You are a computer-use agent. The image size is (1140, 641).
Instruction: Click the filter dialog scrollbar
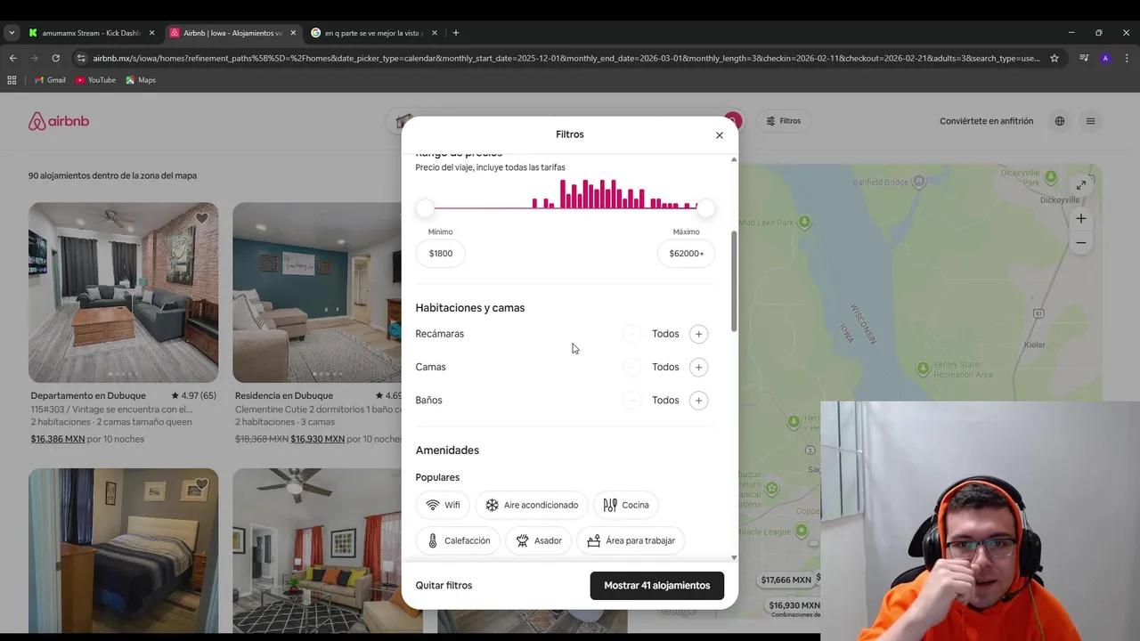[x=734, y=280]
